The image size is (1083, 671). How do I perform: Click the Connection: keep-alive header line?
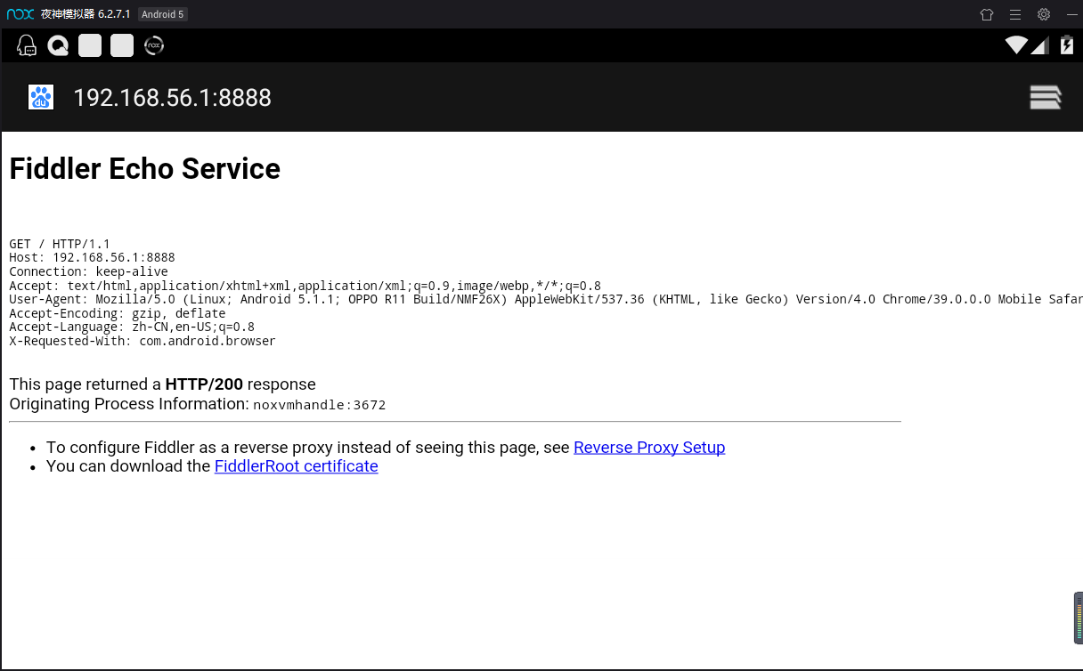(x=88, y=271)
